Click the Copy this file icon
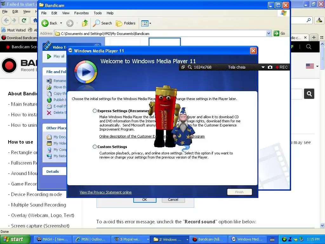The width and height of the screenshot is (325, 244). (x=49, y=94)
